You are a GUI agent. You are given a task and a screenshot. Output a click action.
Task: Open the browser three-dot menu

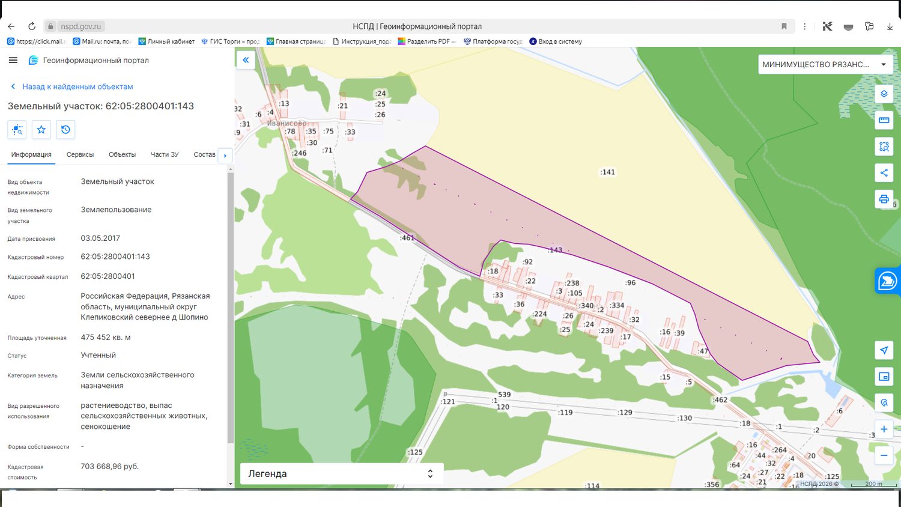(805, 26)
